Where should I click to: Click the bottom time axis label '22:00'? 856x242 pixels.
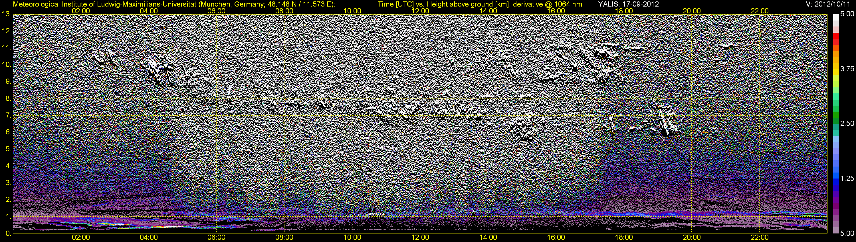click(760, 238)
